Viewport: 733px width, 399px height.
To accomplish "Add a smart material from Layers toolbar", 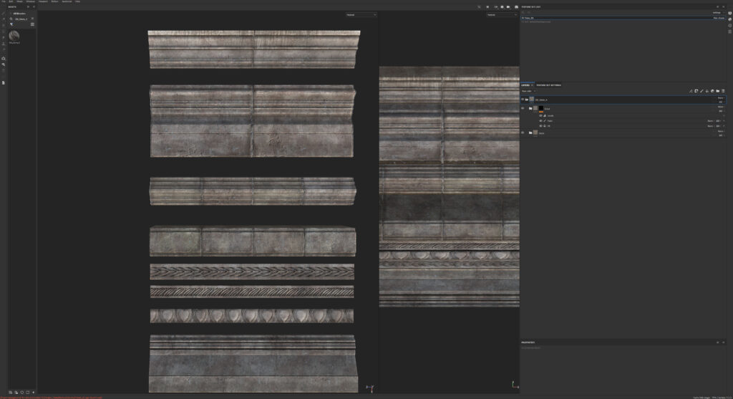I will [x=712, y=91].
